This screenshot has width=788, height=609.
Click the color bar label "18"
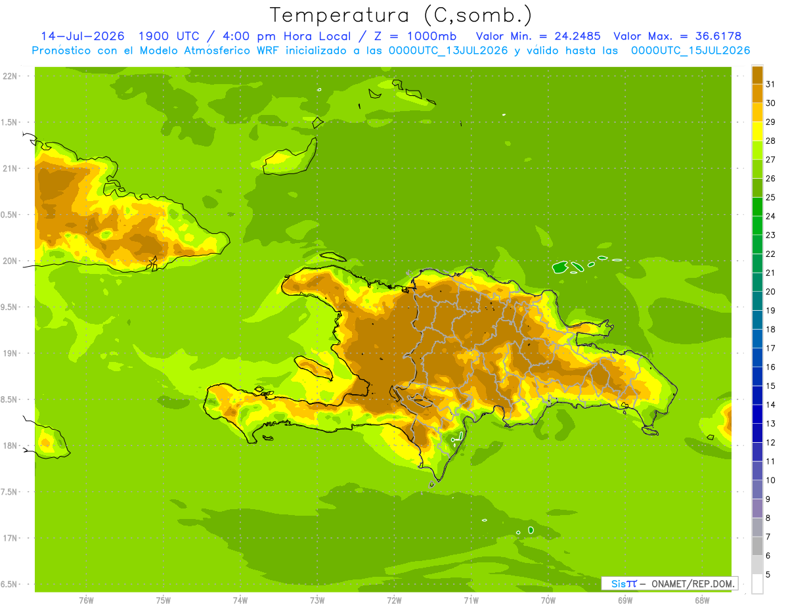pyautogui.click(x=771, y=329)
